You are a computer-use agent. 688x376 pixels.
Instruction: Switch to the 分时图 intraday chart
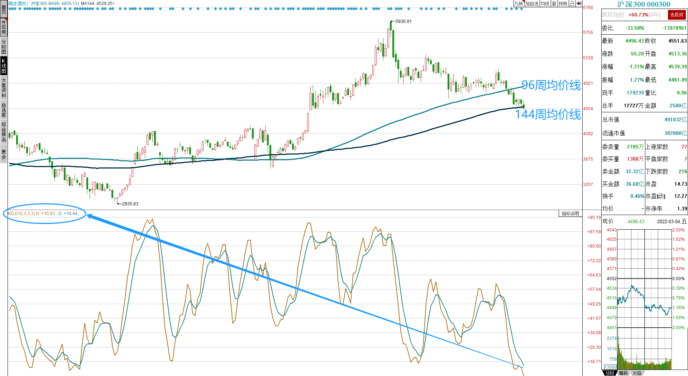(4, 47)
